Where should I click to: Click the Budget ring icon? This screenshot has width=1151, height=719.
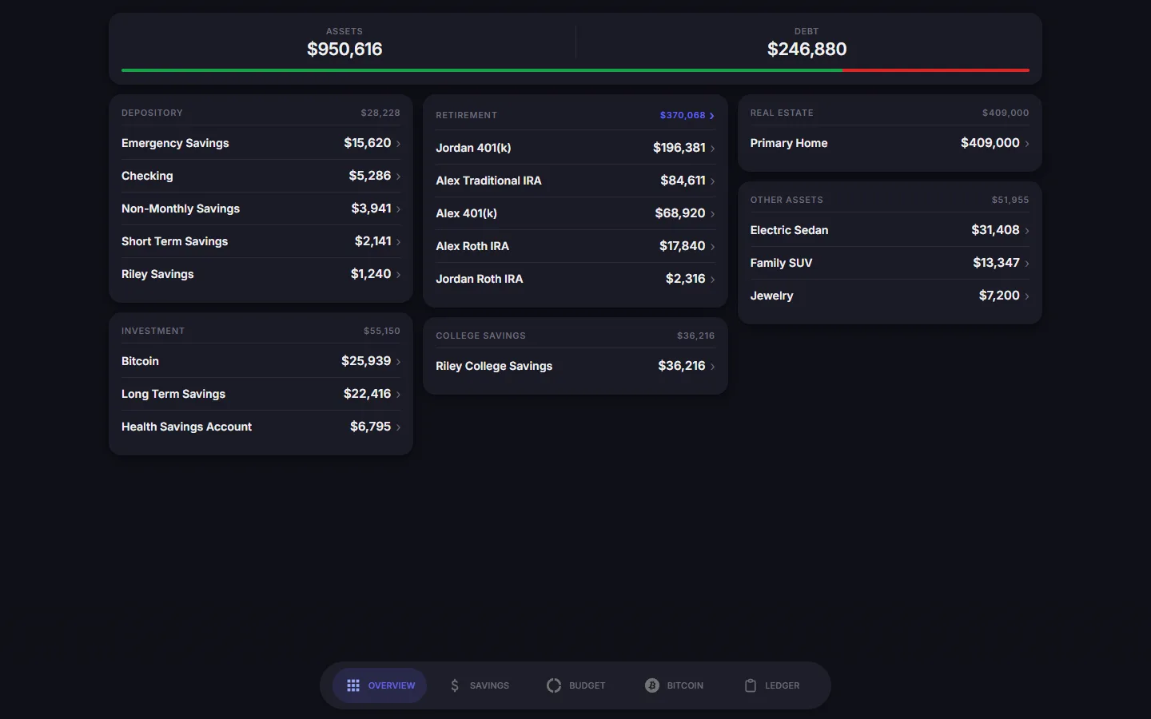[554, 685]
